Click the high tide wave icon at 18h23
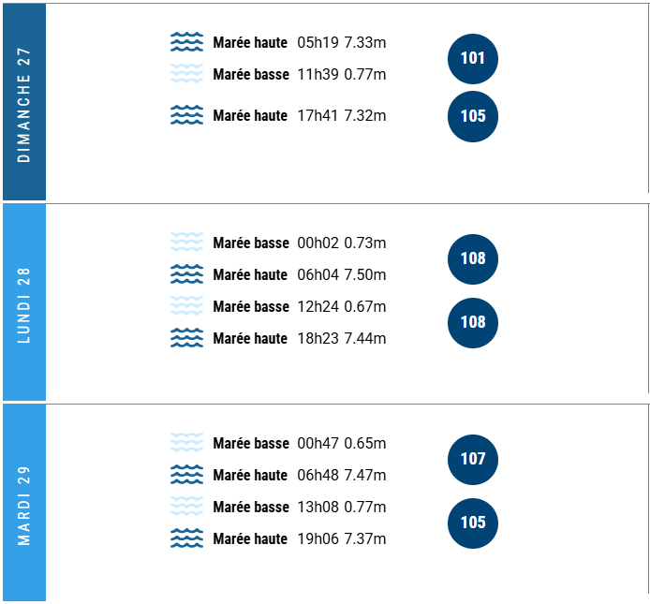 pos(186,338)
